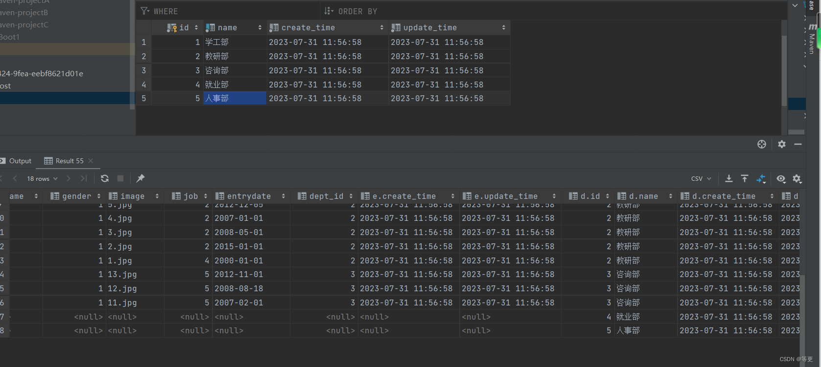
Task: Click the id column key icon
Action: click(172, 28)
